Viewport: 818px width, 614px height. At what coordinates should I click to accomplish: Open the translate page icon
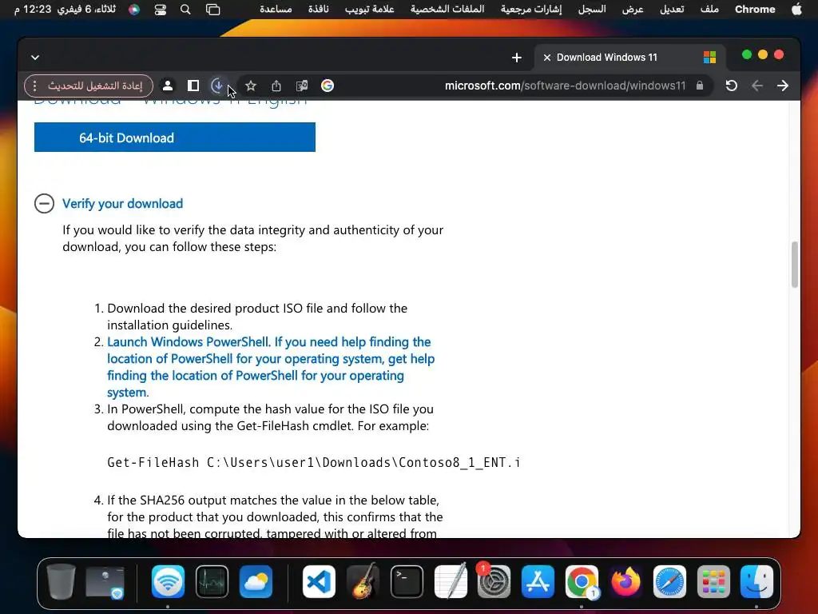(x=302, y=86)
